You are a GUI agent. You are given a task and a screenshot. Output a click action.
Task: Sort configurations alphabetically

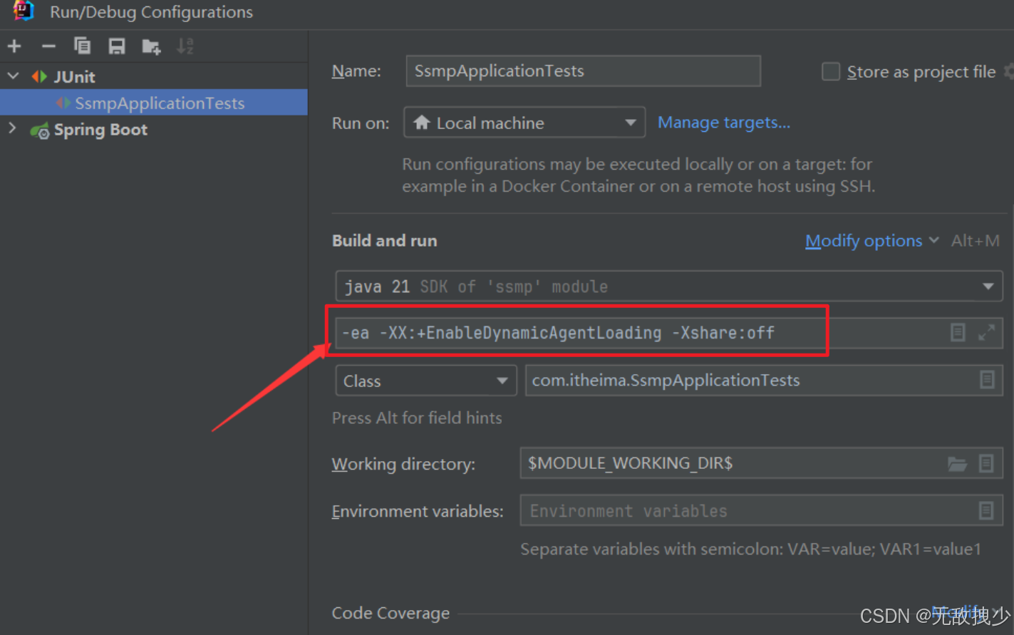coord(185,46)
